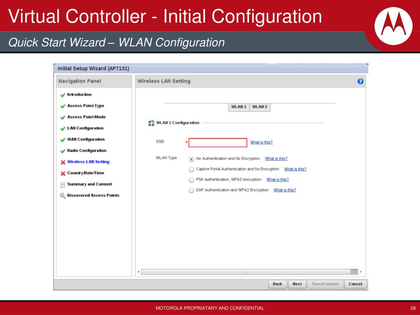420x315 pixels.
Task: Click the red X beside Country/Date/Time
Action: tap(63, 173)
